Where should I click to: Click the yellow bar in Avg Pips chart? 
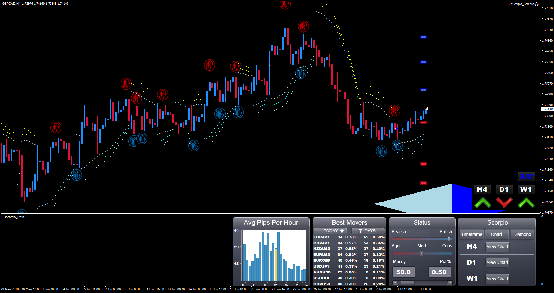(x=276, y=264)
